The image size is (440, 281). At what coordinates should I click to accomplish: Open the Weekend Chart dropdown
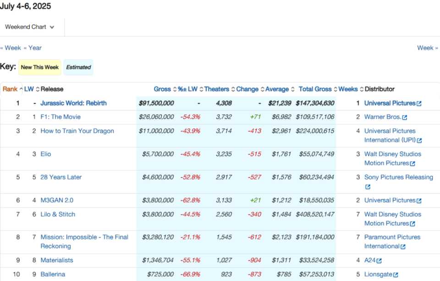[30, 27]
